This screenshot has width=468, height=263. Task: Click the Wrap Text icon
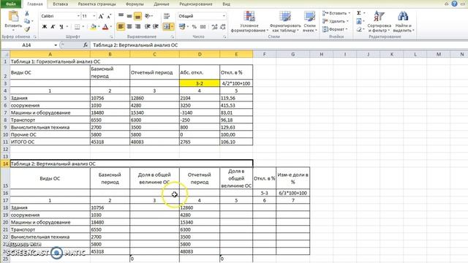167,16
